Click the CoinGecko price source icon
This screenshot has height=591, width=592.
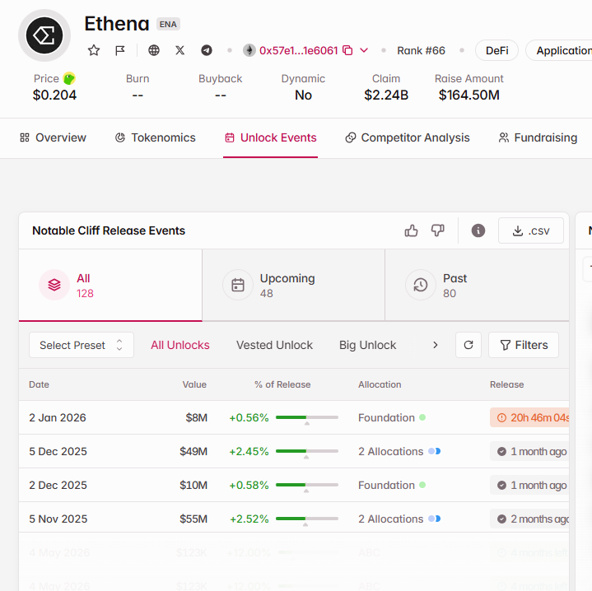pyautogui.click(x=69, y=78)
